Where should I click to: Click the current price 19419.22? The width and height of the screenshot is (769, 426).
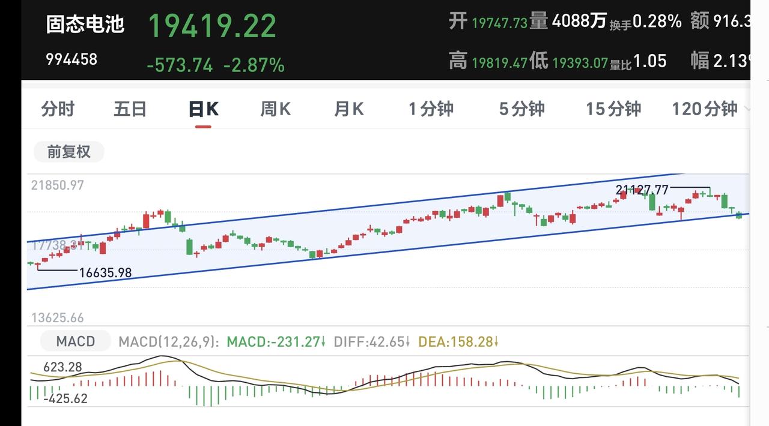(212, 26)
